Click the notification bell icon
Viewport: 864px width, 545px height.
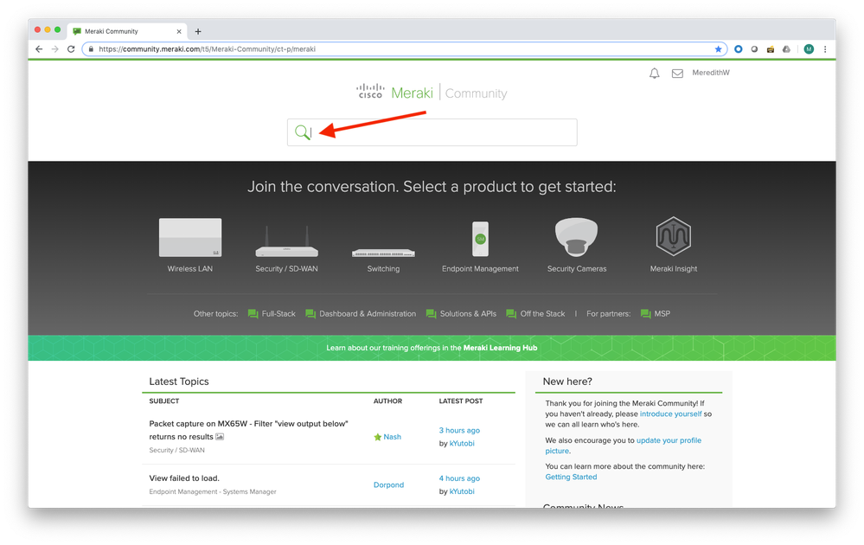655,74
